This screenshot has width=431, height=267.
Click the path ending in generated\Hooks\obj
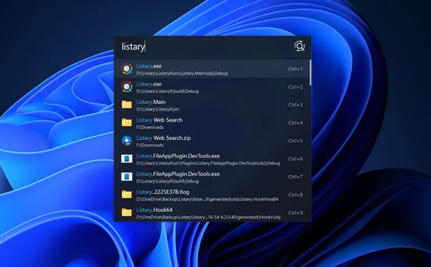(208, 217)
